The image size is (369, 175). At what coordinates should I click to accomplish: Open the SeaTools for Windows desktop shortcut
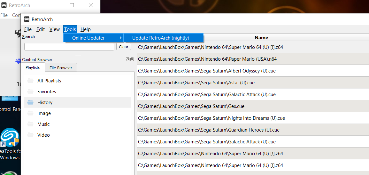click(10, 144)
